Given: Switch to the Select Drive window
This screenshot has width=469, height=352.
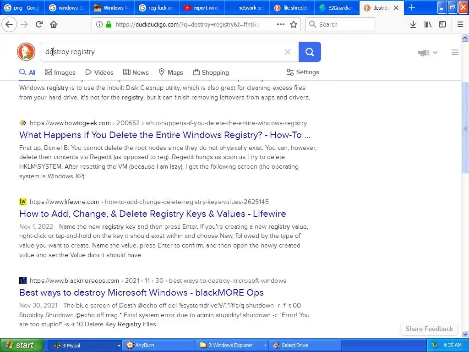Looking at the screenshot, I should pos(305,345).
